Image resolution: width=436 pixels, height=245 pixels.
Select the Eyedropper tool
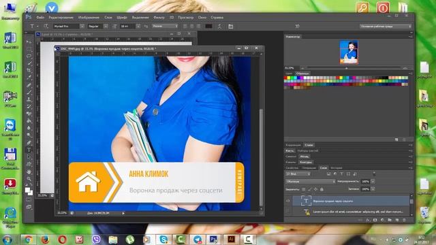point(29,78)
